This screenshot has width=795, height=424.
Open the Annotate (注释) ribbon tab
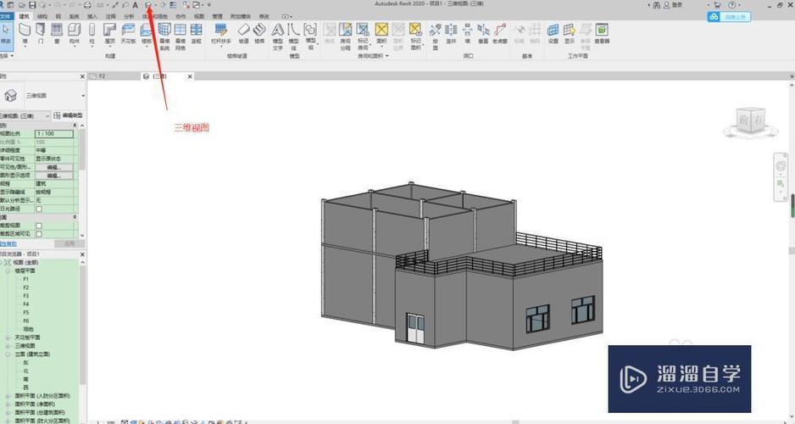[x=110, y=16]
